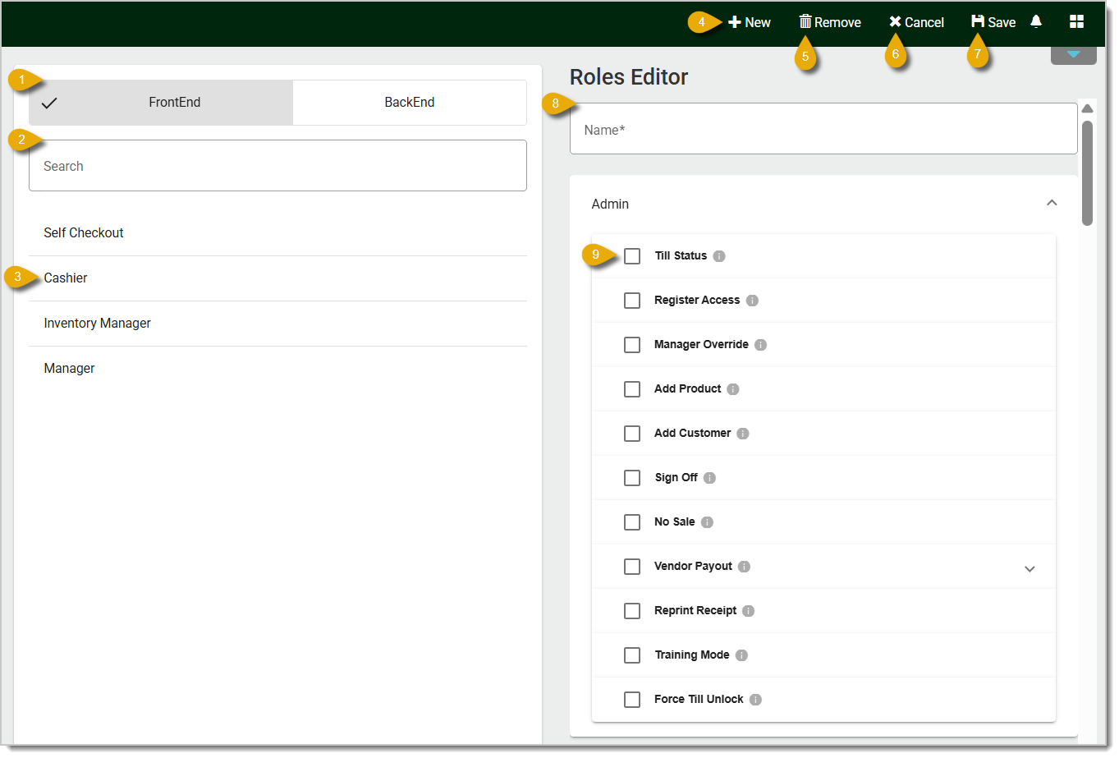Enable the Add Customer checkbox
Image resolution: width=1119 pixels, height=758 pixels.
pyautogui.click(x=632, y=434)
